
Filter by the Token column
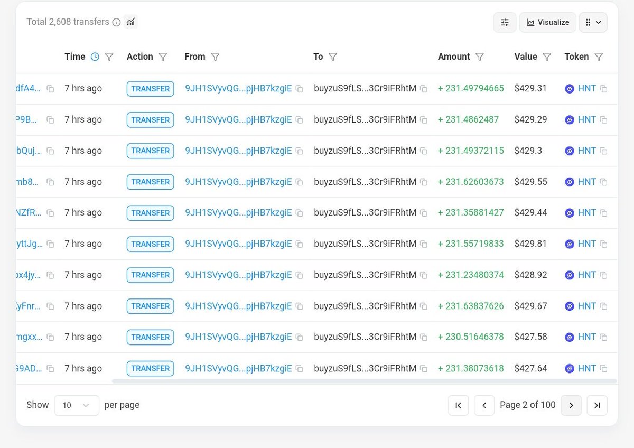pos(599,57)
